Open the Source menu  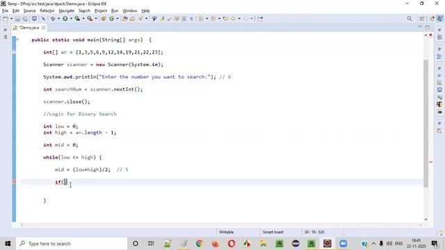click(29, 11)
